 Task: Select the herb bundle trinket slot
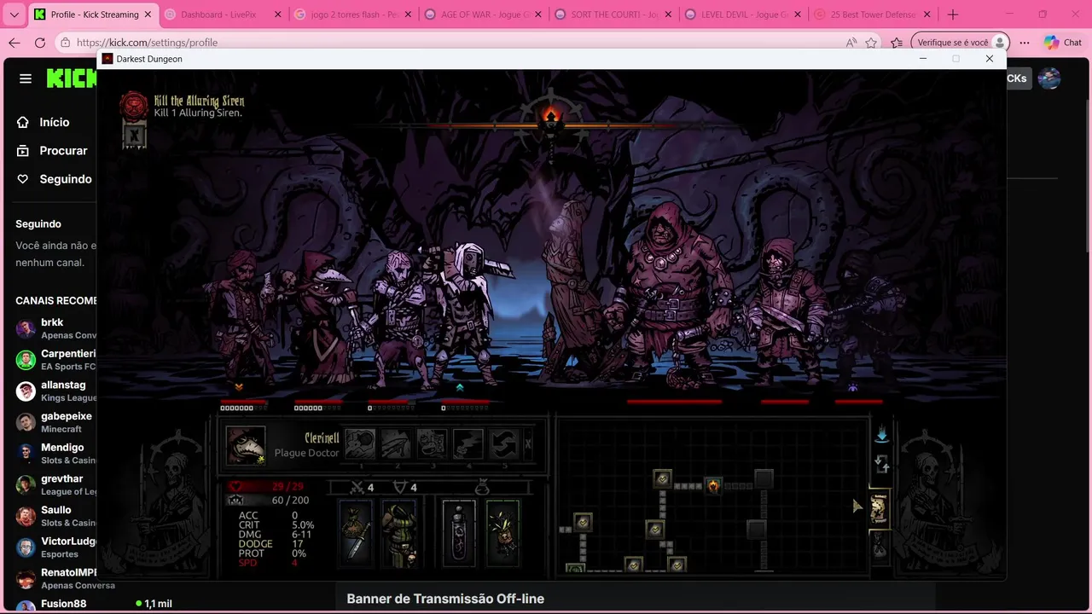coord(502,533)
